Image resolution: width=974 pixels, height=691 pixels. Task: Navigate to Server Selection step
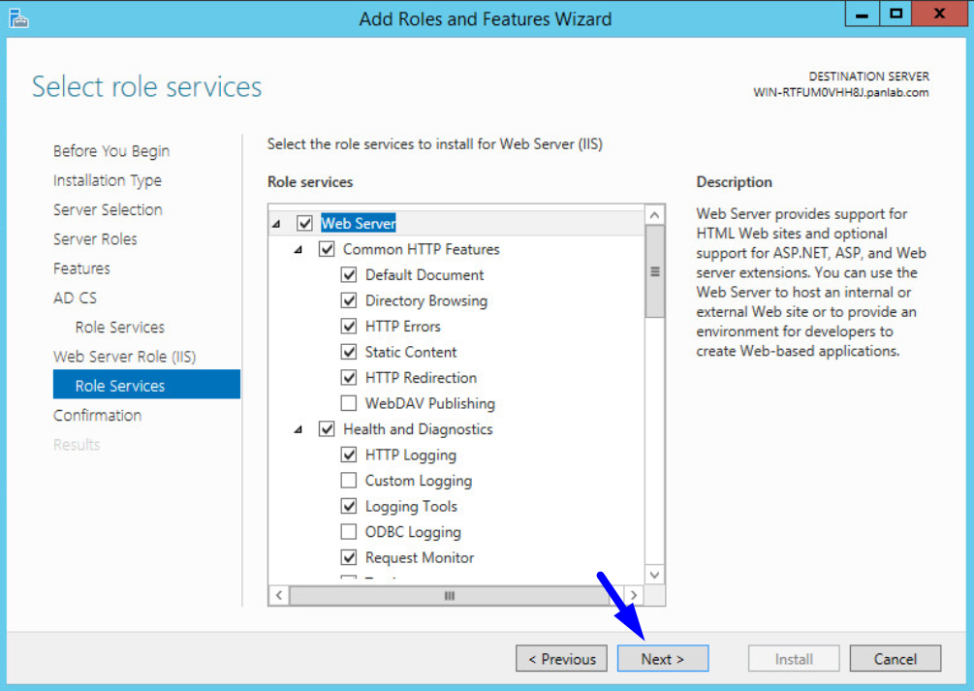(107, 209)
